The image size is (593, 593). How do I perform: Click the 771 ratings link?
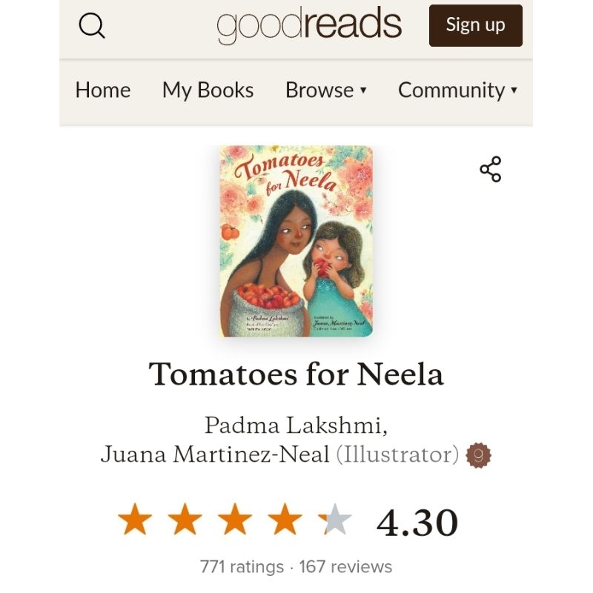[242, 567]
